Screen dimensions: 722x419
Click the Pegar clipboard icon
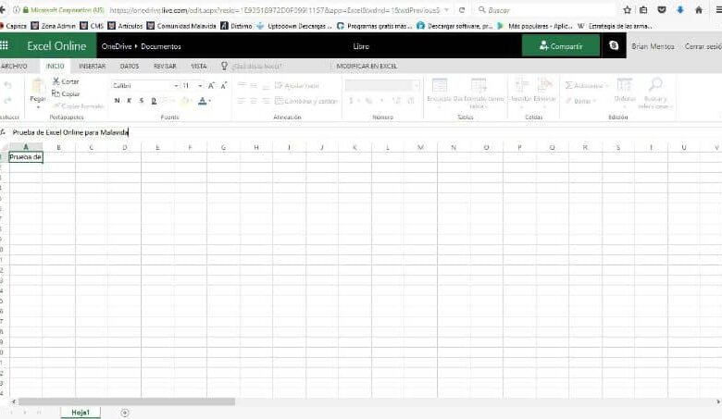click(37, 86)
